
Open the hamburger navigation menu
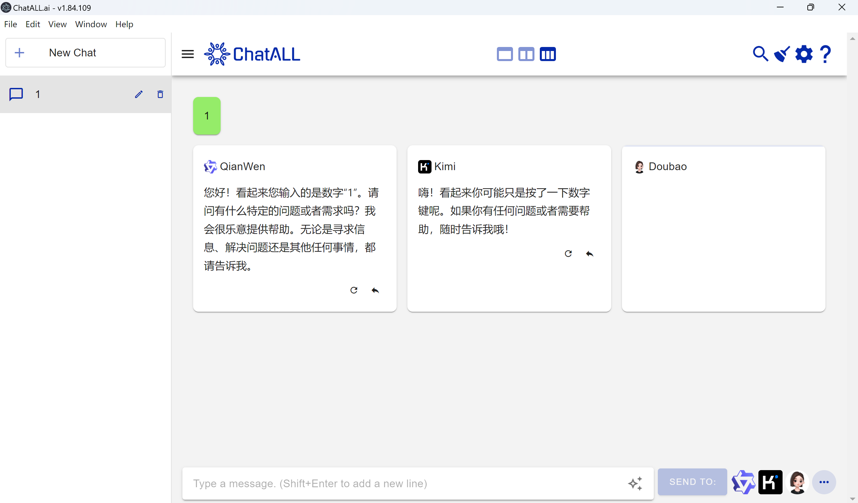187,54
